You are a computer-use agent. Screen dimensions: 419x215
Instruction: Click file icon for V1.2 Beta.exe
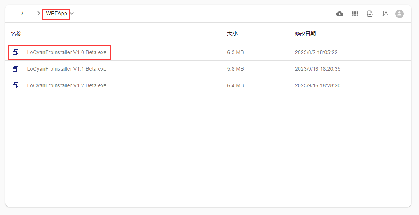16,85
